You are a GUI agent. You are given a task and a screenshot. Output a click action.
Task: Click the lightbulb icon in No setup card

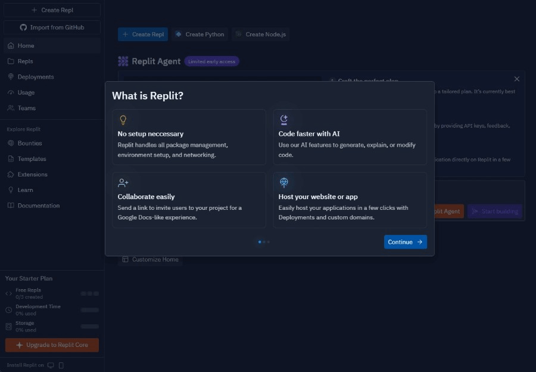(123, 119)
